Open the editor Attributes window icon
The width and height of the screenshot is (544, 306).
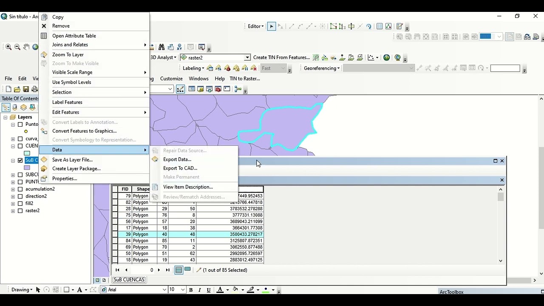pyautogui.click(x=380, y=26)
